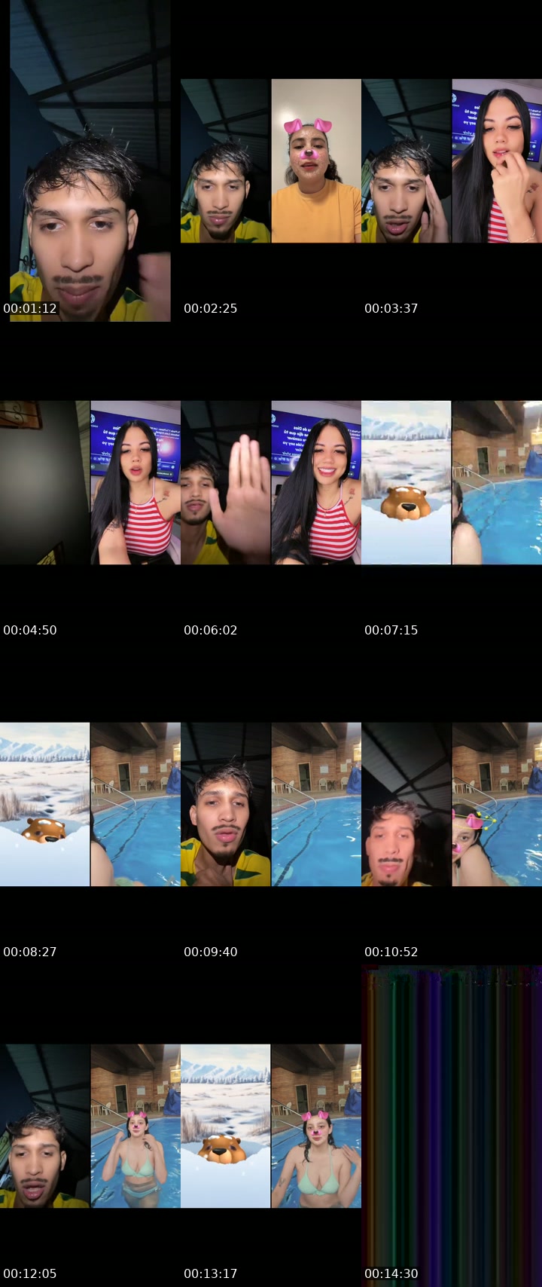Click the 00:04:50 timestamp label

tap(30, 630)
